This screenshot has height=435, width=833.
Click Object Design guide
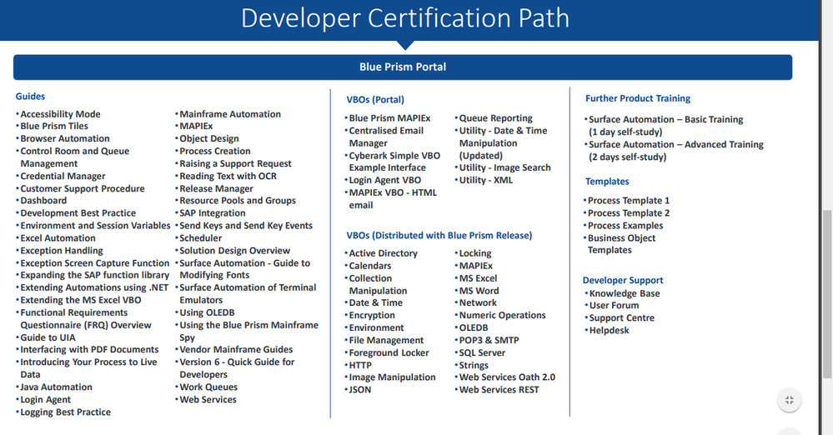pyautogui.click(x=209, y=138)
